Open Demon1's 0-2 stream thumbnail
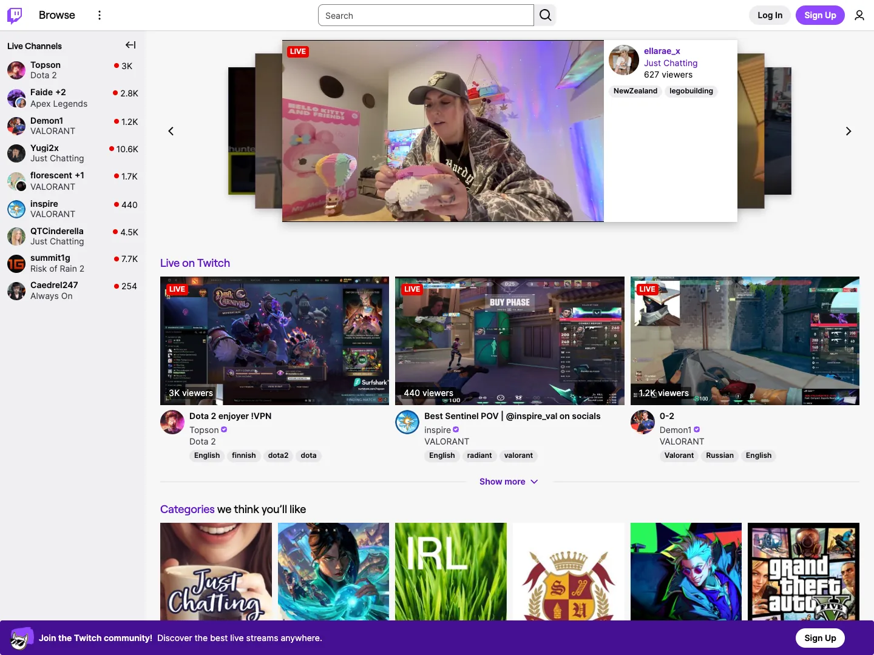 point(745,341)
